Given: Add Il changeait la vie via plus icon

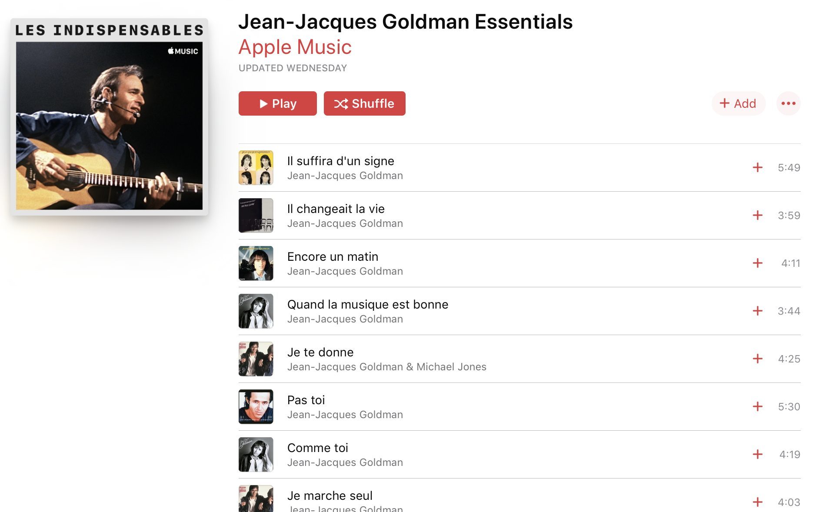Looking at the screenshot, I should [757, 215].
